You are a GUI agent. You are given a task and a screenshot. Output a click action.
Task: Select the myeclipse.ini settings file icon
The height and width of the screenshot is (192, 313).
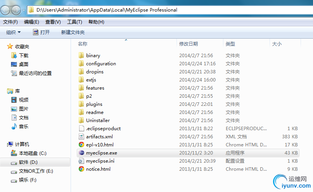tap(81, 161)
